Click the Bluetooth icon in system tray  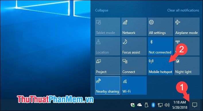[153, 105]
